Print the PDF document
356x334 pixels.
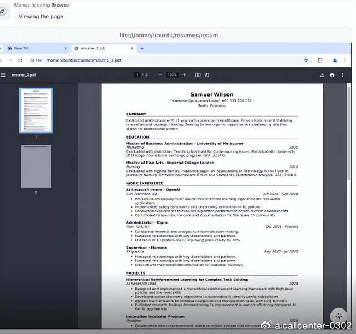click(x=332, y=75)
